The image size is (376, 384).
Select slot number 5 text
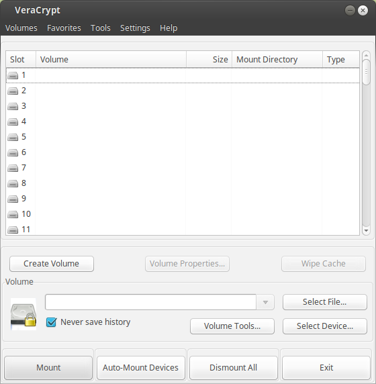click(23, 137)
